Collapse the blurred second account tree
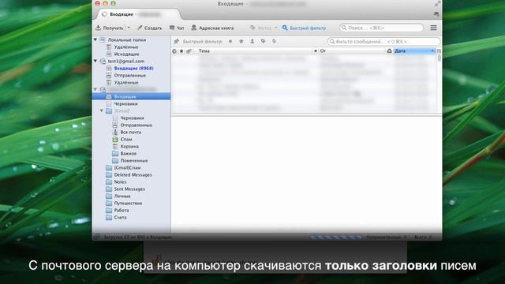The height and width of the screenshot is (284, 505). (x=95, y=89)
